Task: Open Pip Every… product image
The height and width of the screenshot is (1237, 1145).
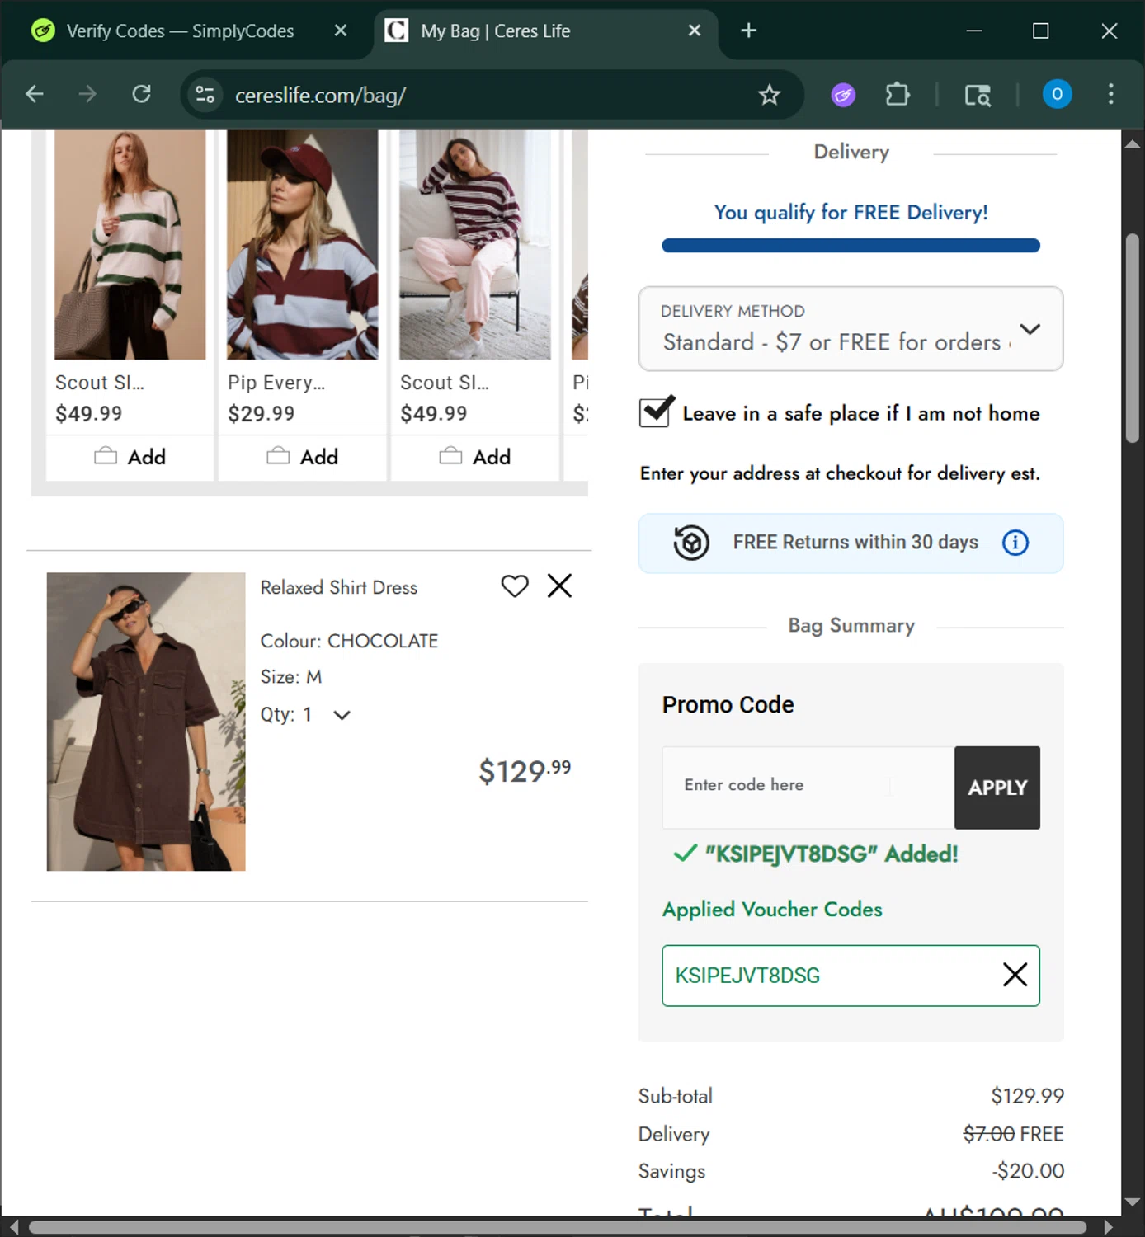Action: [x=303, y=244]
